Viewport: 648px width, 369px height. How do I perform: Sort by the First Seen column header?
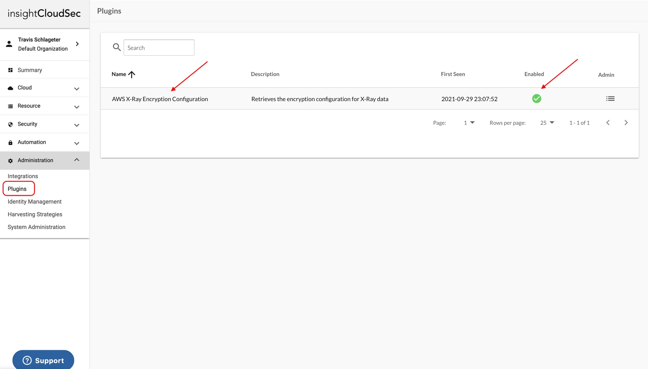[453, 74]
